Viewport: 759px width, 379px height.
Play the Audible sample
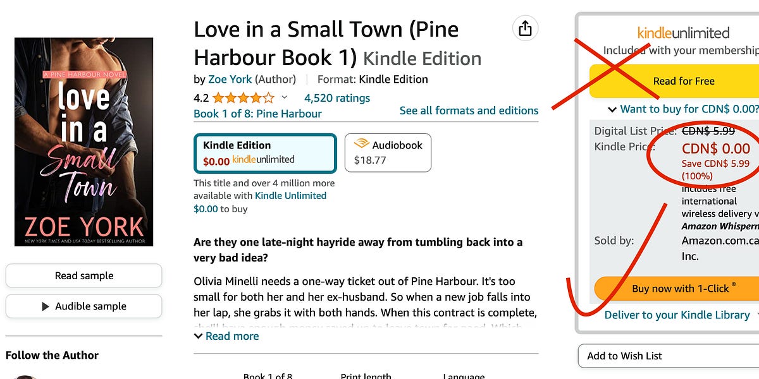coord(83,306)
